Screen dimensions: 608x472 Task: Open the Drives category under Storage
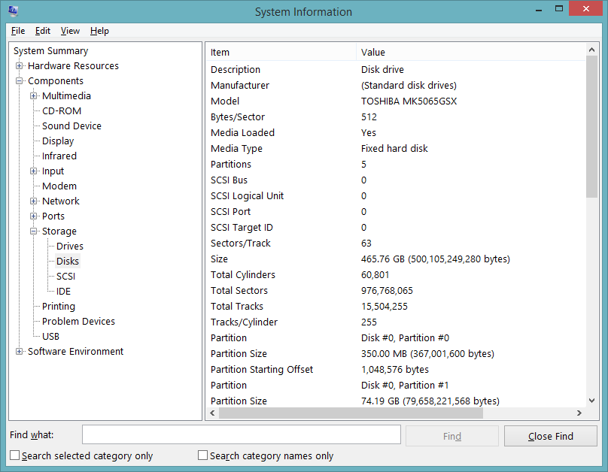point(69,246)
